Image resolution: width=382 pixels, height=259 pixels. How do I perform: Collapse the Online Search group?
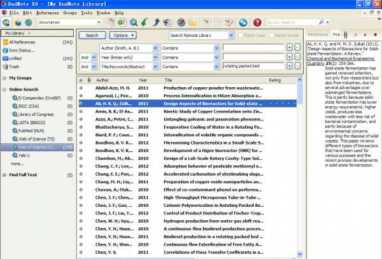click(4, 89)
